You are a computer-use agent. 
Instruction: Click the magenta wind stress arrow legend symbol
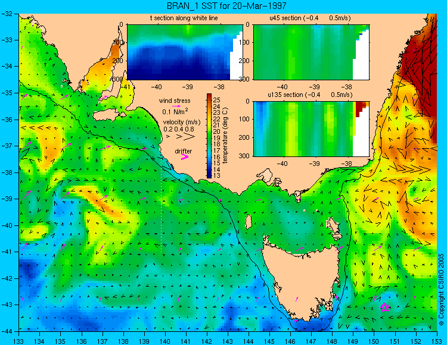pos(177,106)
